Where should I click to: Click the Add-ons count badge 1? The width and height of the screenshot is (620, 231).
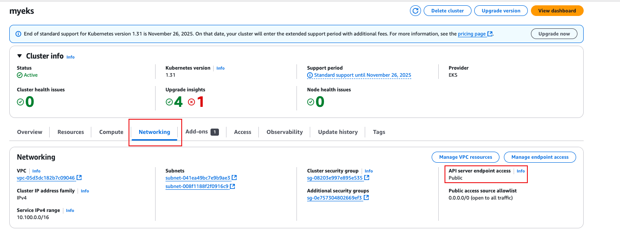214,132
